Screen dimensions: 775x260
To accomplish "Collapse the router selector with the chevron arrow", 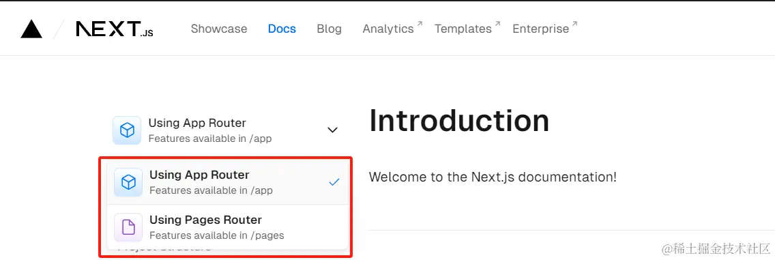I will coord(333,130).
